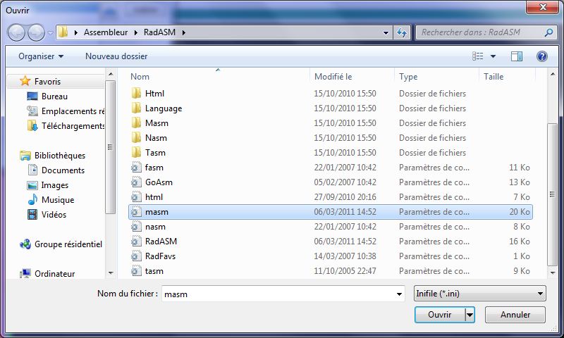Click navigation pane scroll up arrow
Screen dimensions: 564x338
111,75
